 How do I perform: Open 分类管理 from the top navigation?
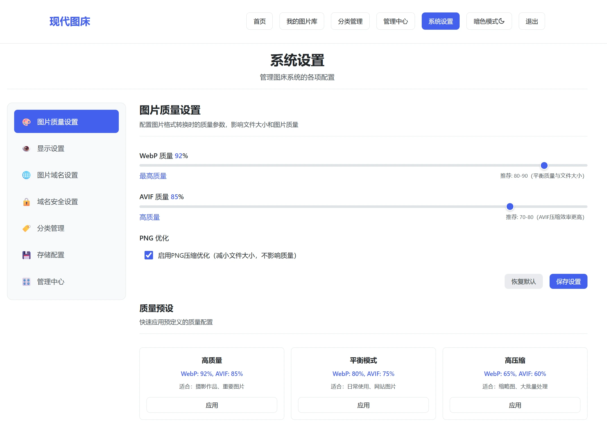click(350, 21)
